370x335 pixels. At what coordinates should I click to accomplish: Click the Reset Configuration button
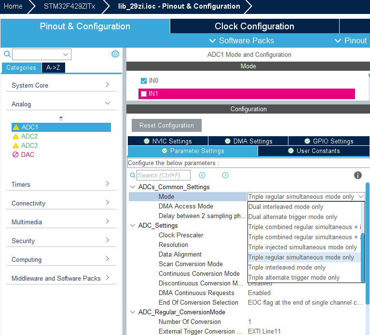pos(166,125)
